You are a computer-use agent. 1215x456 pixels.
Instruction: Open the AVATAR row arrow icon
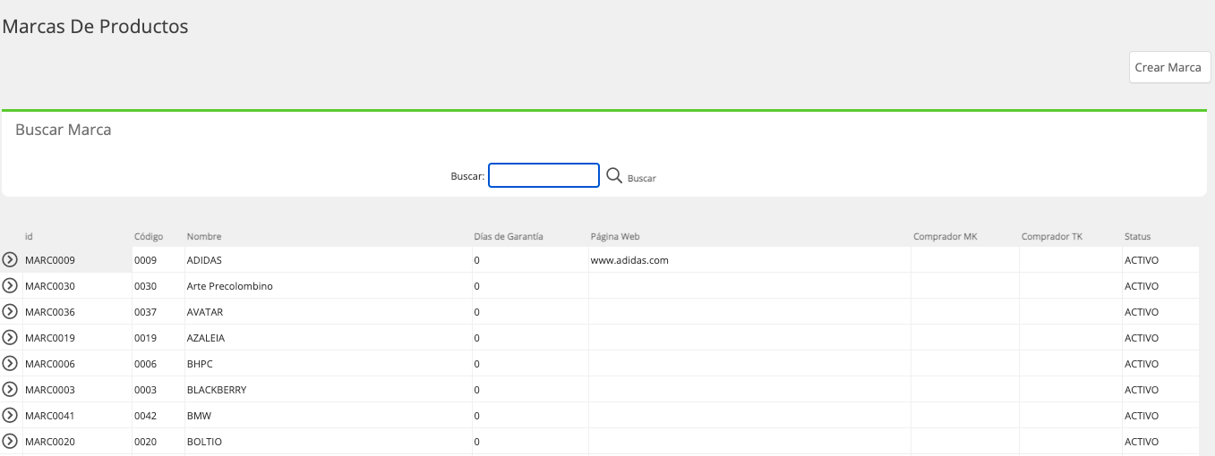pos(11,312)
